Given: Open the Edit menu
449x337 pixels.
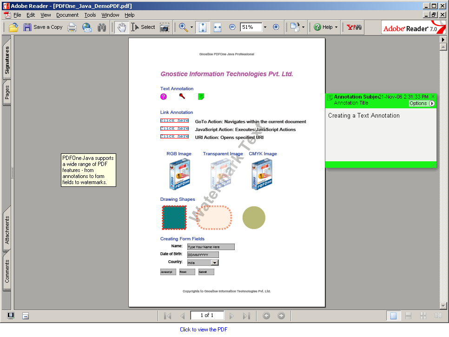Looking at the screenshot, I should 31,15.
